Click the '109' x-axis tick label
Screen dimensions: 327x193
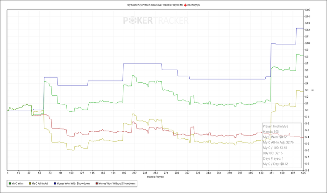[x=71, y=173]
